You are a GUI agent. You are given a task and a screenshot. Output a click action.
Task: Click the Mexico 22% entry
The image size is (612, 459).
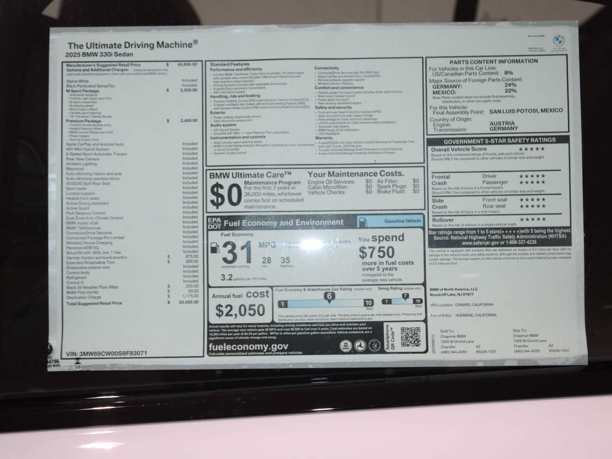coord(475,90)
